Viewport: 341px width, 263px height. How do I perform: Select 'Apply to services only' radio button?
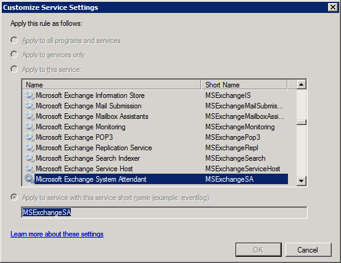[14, 55]
